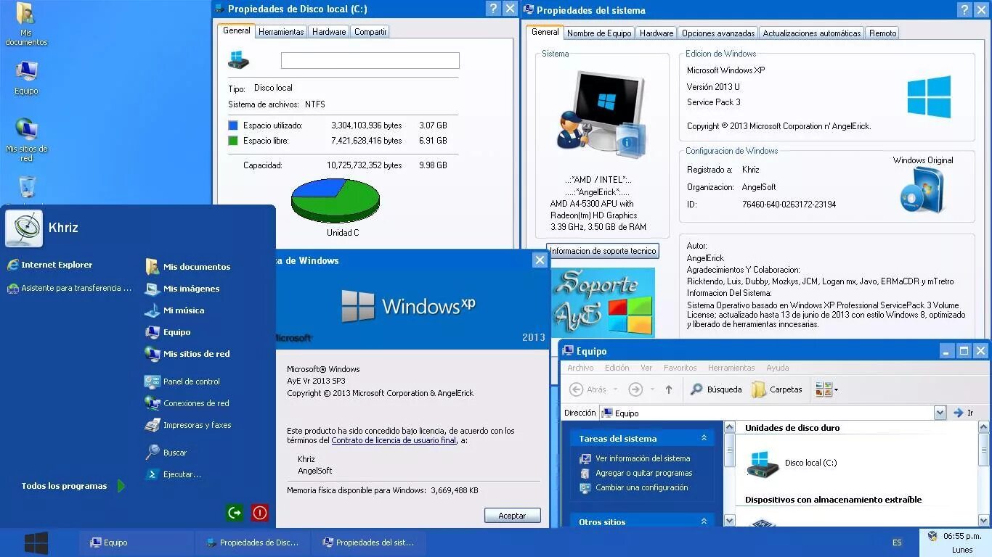Image resolution: width=992 pixels, height=557 pixels.
Task: Collapse the Tareas del sistema panel
Action: (704, 438)
